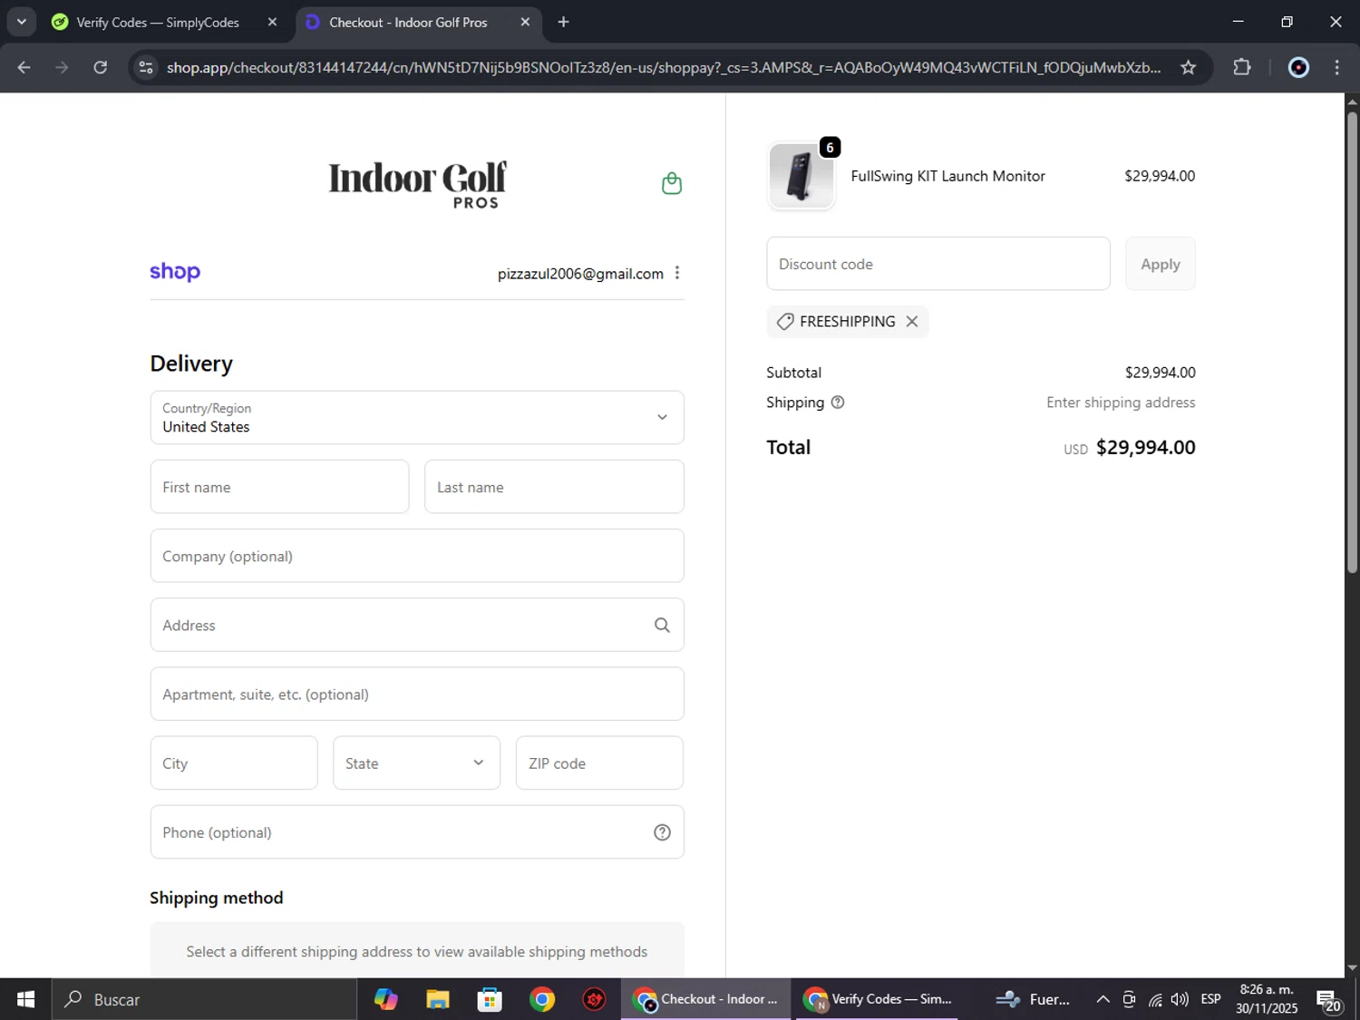Remove the FREESHIPPING discount code

(x=912, y=322)
